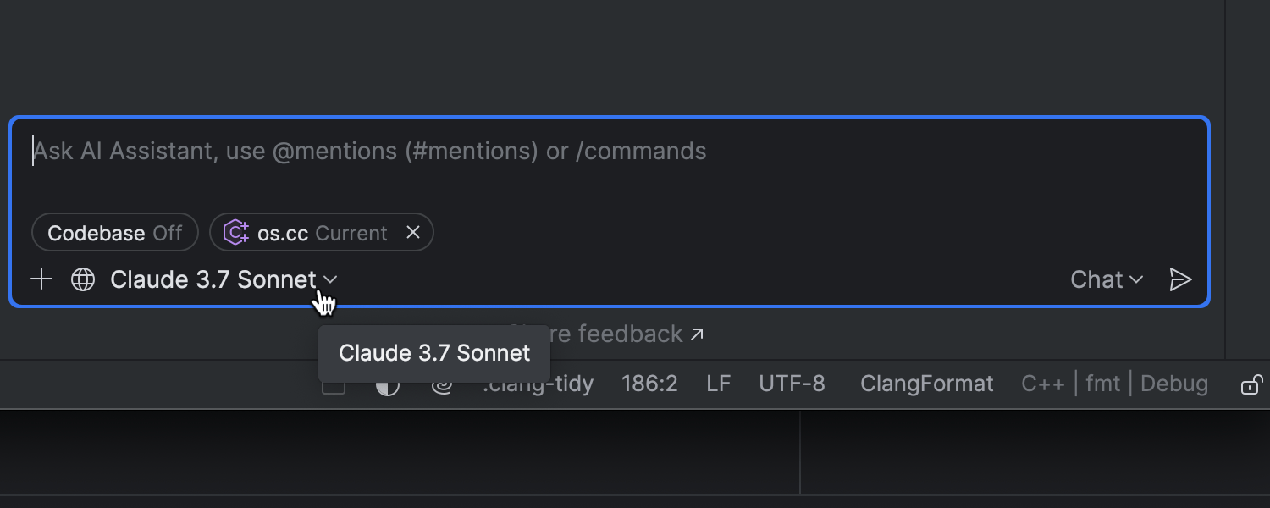Screen dimensions: 1270x508
Task: Toggle the Codebase Off chip
Action: (x=114, y=233)
